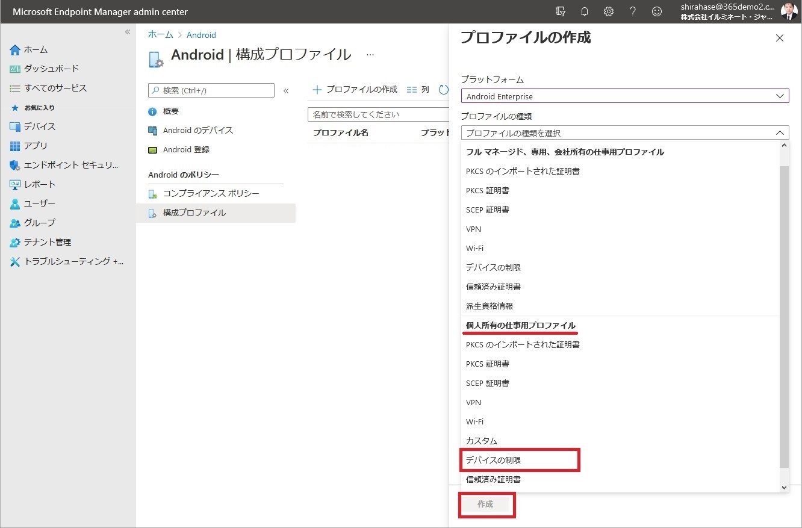
Task: Collapse the Android resource menu
Action: [x=286, y=91]
